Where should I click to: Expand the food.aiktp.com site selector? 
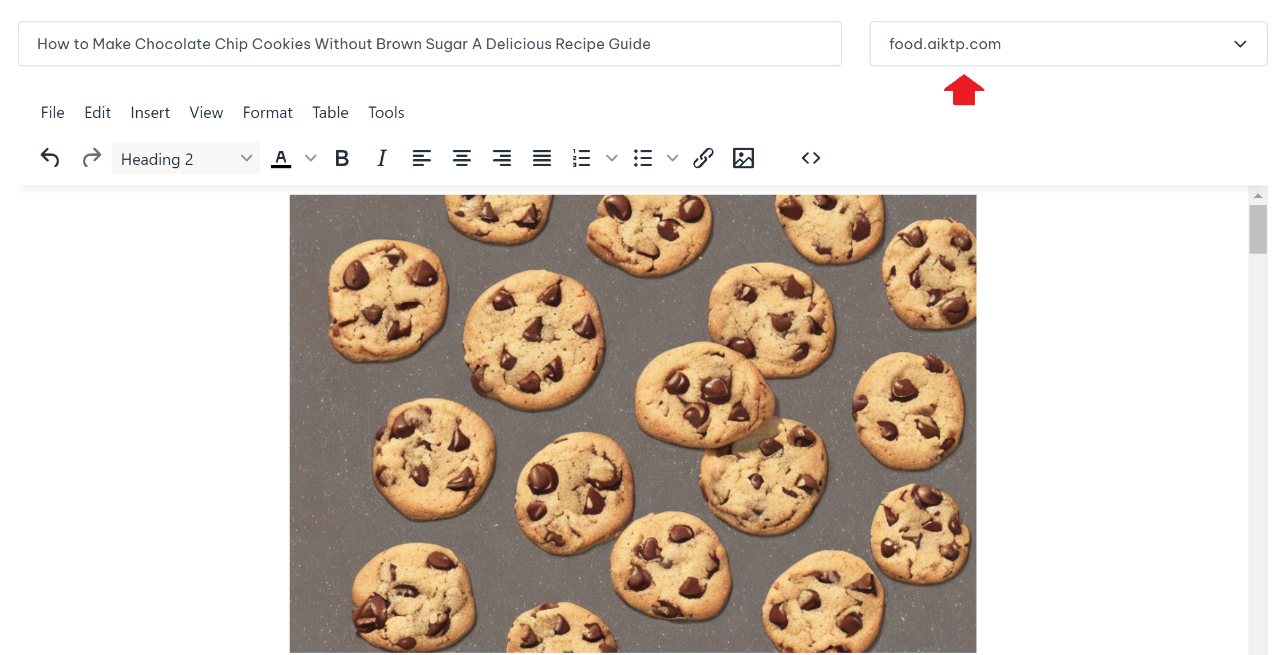click(1068, 44)
